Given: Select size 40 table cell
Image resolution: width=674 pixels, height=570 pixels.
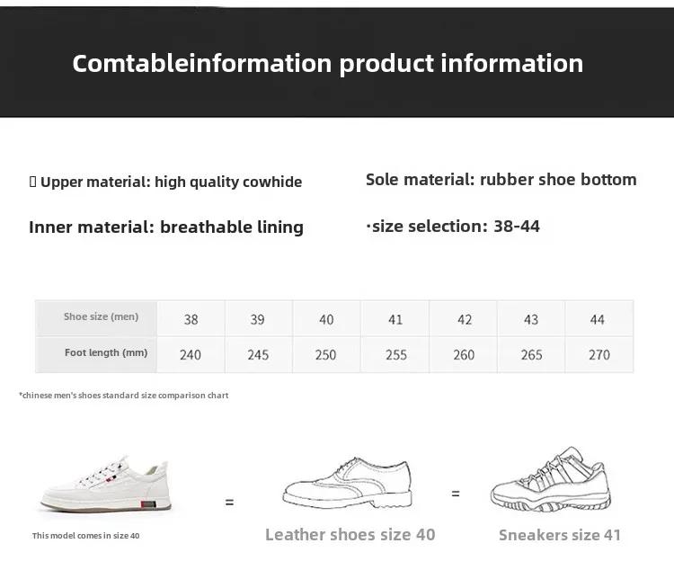Looking at the screenshot, I should click(x=326, y=319).
